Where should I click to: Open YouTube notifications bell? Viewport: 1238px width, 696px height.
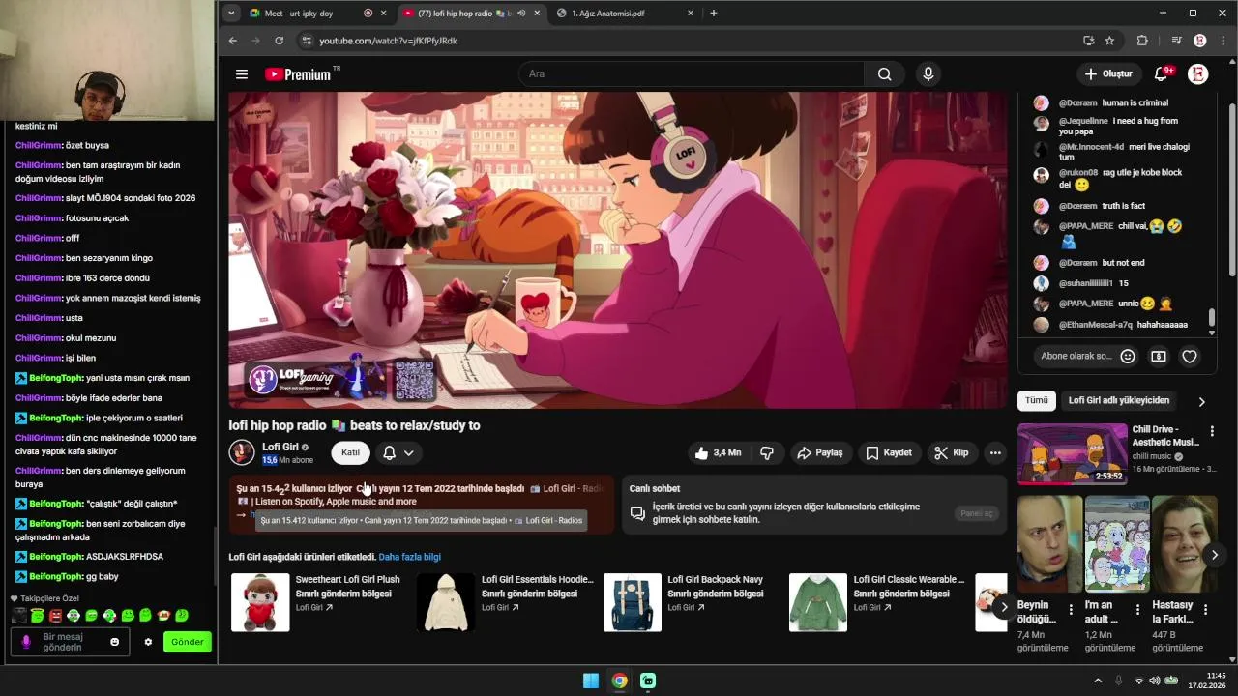[1162, 74]
